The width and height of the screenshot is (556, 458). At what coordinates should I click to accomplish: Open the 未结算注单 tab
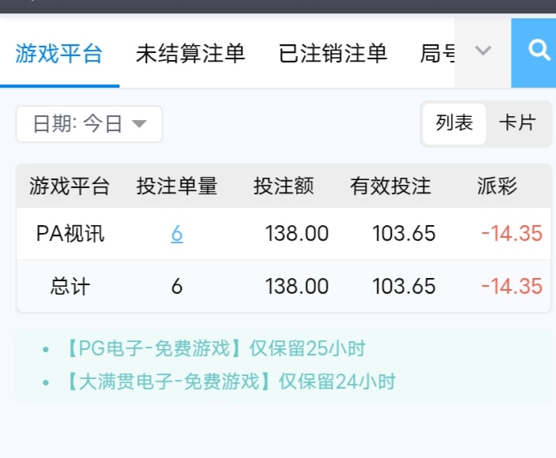tap(190, 54)
